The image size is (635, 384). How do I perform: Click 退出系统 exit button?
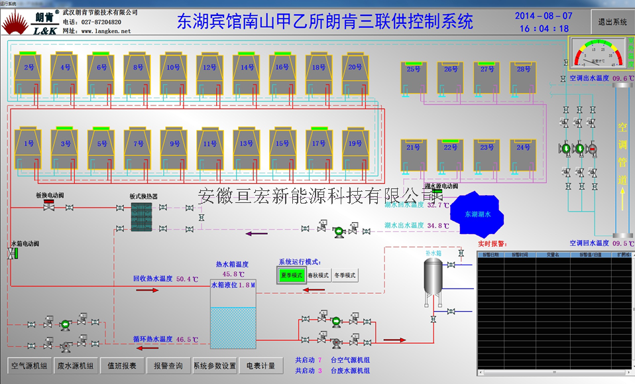pyautogui.click(x=612, y=22)
